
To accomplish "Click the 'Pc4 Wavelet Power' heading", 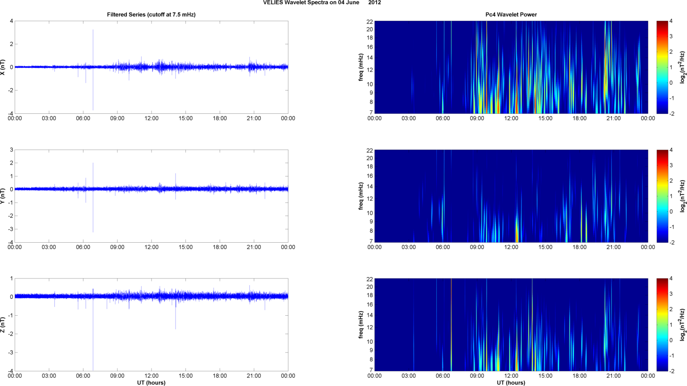I will [511, 15].
